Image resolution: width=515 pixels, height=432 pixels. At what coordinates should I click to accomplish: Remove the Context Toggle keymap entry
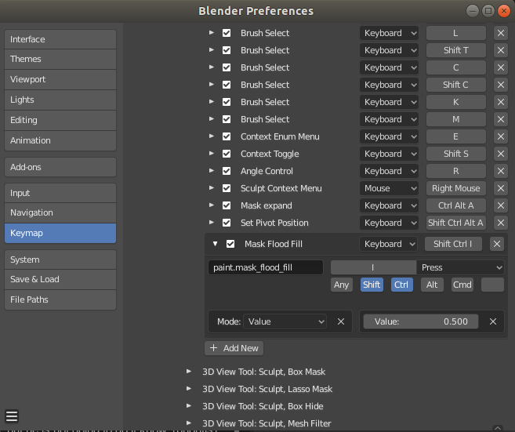pos(501,154)
